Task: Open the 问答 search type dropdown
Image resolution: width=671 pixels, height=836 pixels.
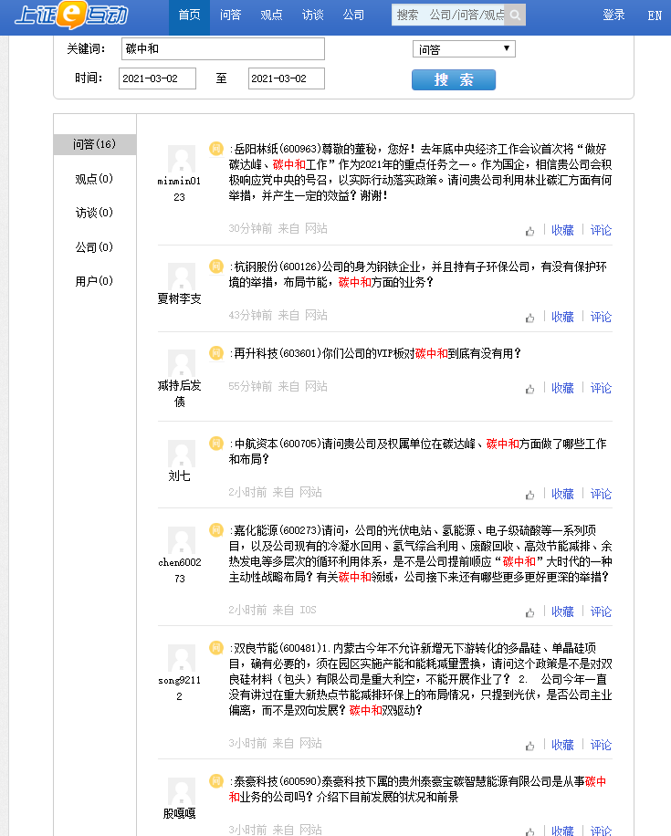Action: (464, 49)
